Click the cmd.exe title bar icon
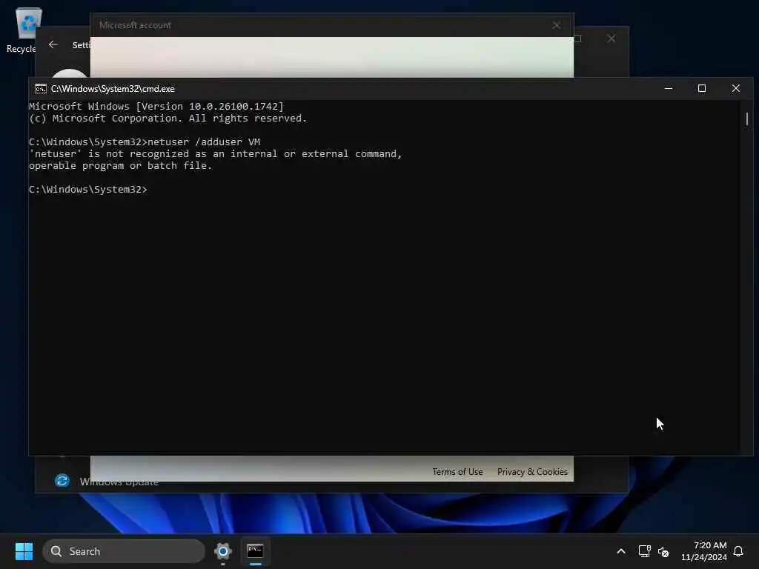This screenshot has height=569, width=759. (x=41, y=89)
